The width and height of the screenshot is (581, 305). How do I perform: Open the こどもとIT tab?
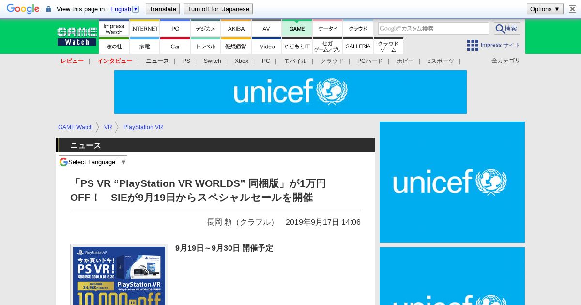(x=297, y=46)
